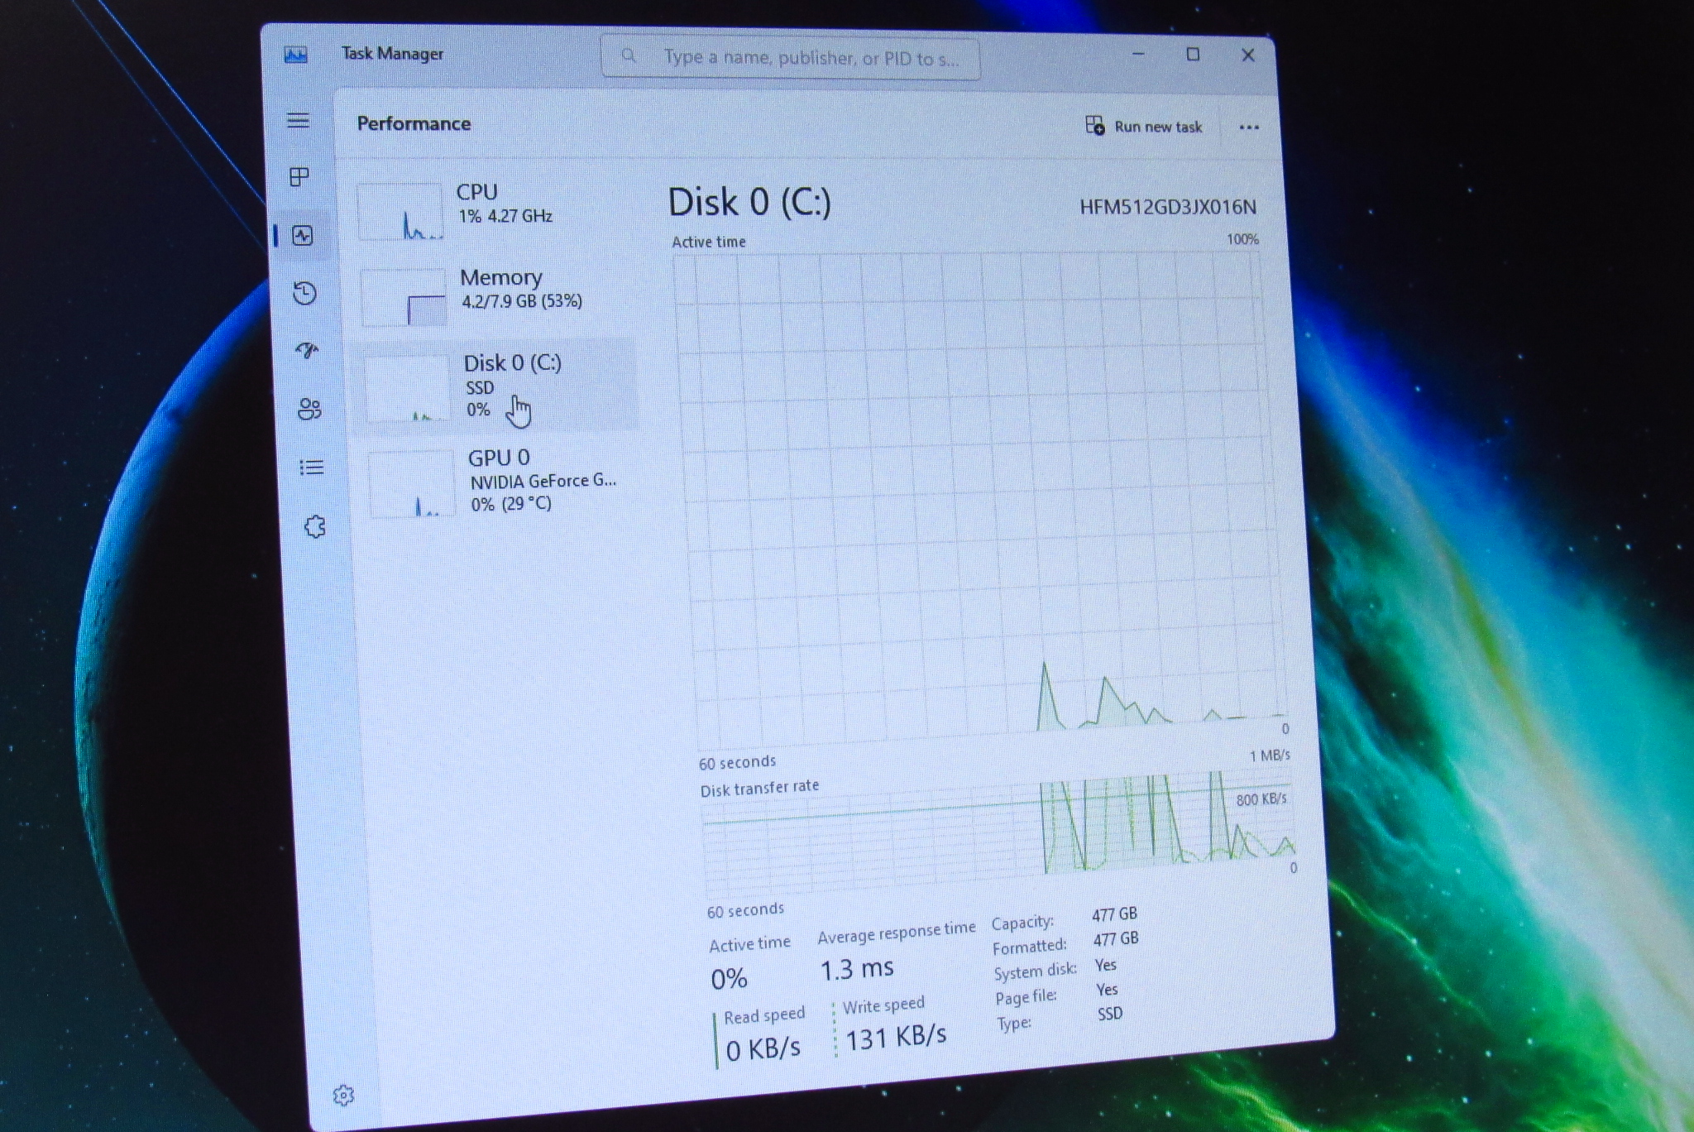This screenshot has width=1694, height=1132.
Task: Open the Startup apps page
Action: [307, 351]
